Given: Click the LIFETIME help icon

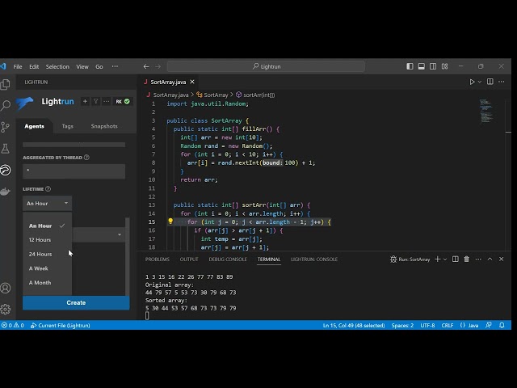Looking at the screenshot, I should coord(48,188).
